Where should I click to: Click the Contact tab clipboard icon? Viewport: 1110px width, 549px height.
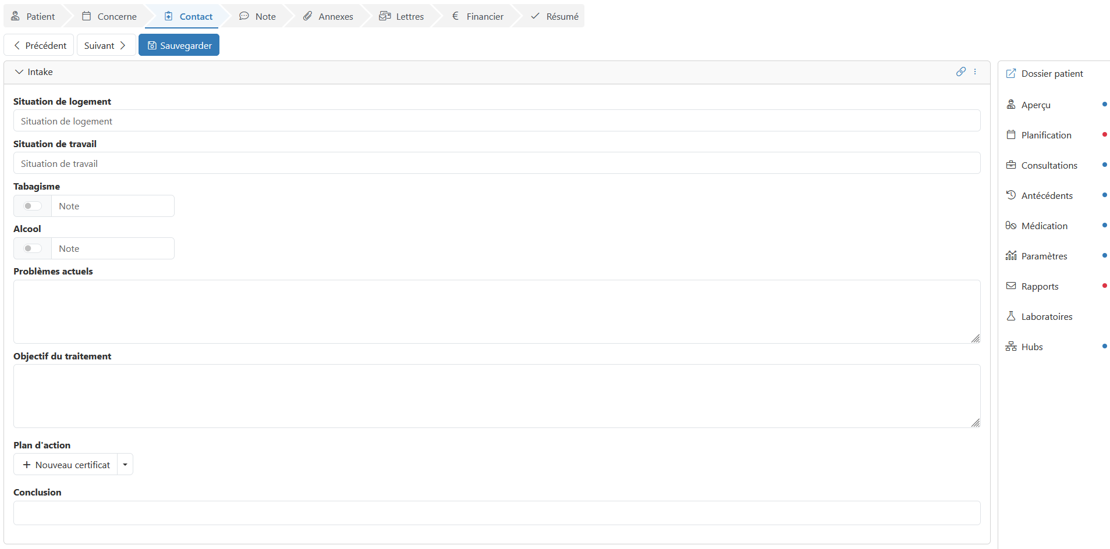click(168, 16)
